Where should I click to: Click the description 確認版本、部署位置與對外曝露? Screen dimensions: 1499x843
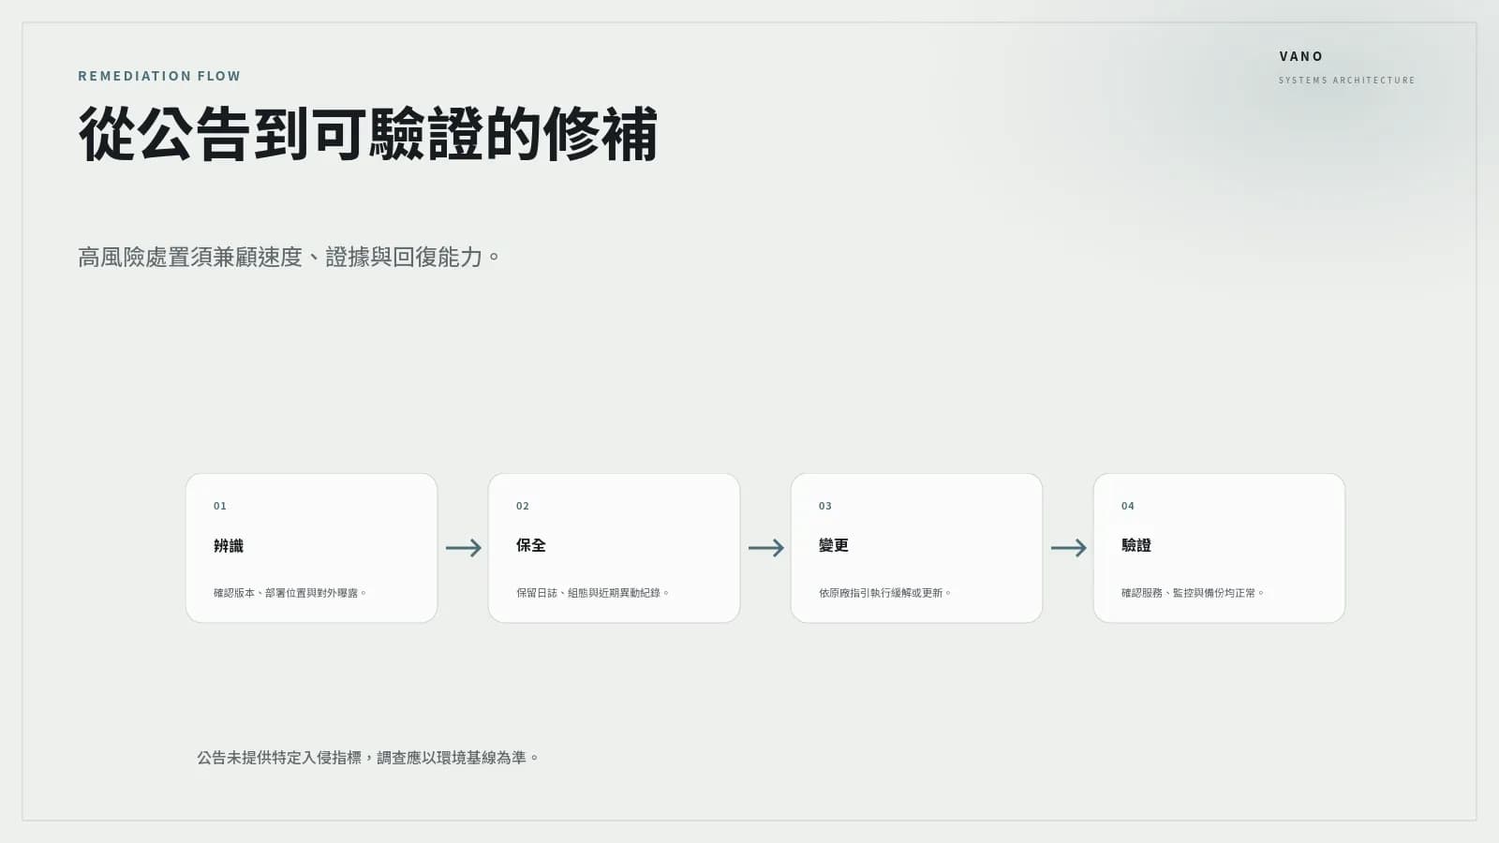(x=289, y=593)
